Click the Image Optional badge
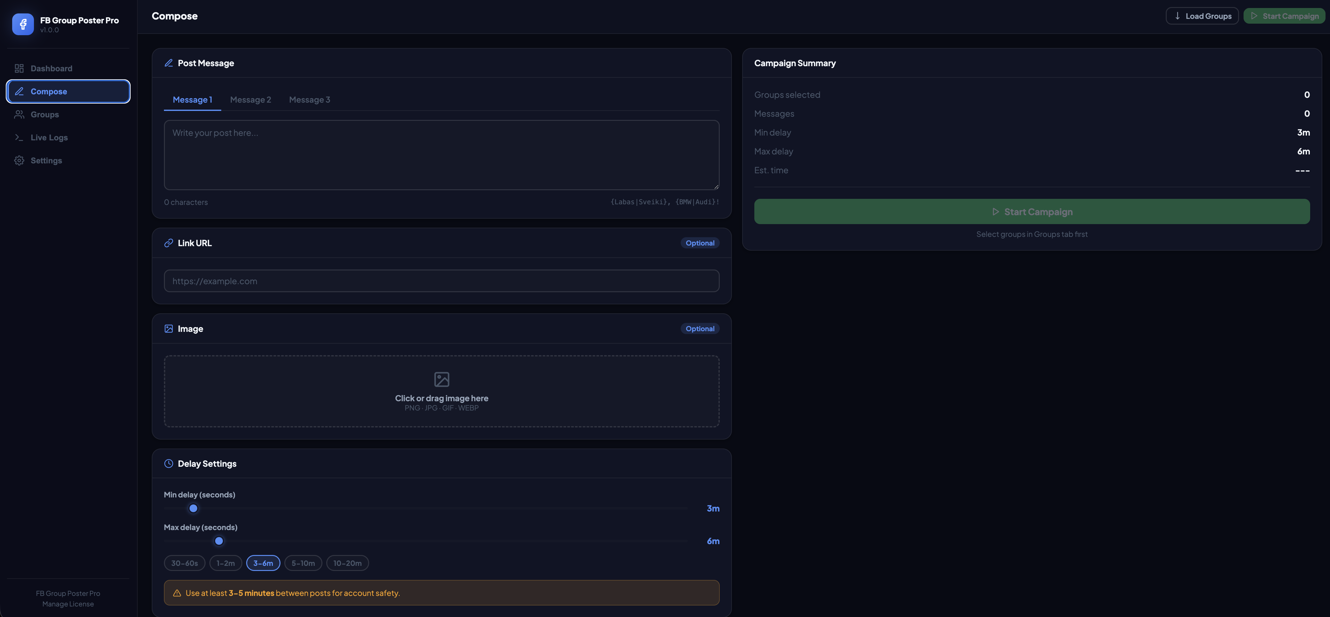1330x617 pixels. point(700,328)
